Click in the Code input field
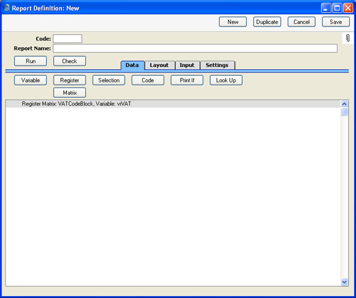This screenshot has height=298, width=356. click(68, 38)
